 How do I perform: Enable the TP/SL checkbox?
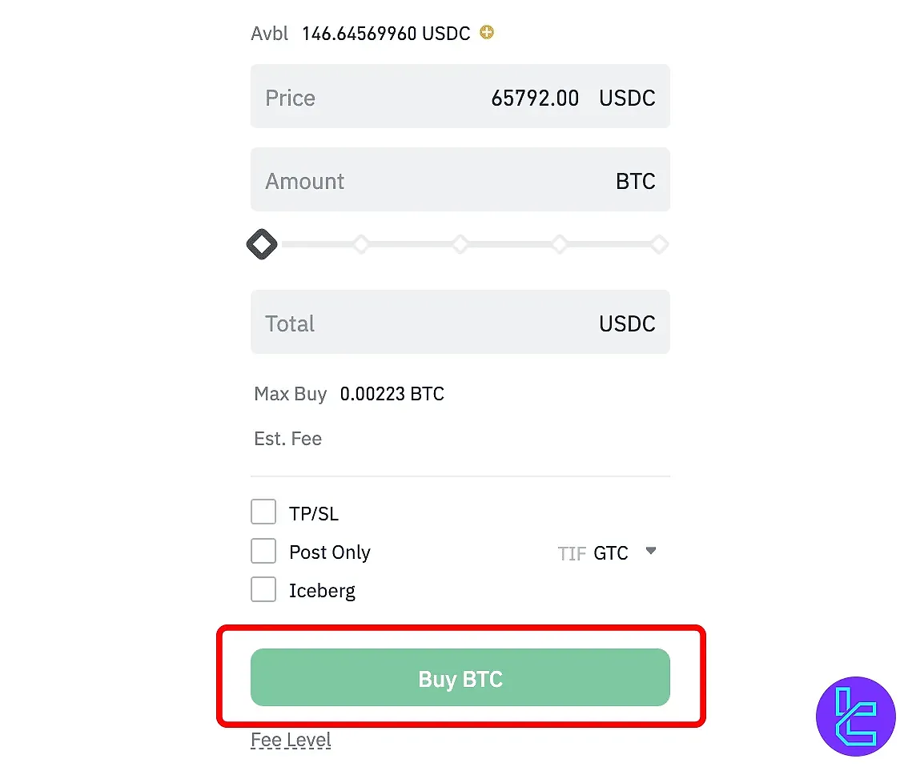(x=263, y=512)
